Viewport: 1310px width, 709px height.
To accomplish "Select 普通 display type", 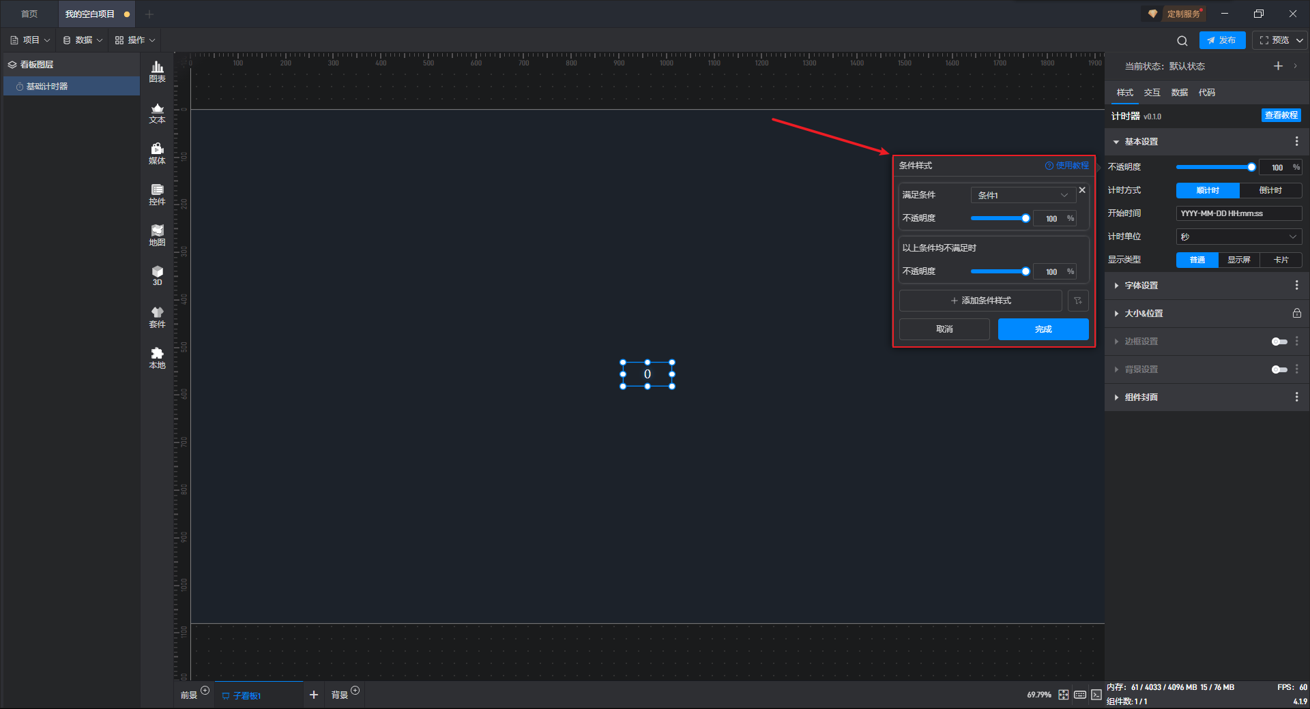I will (1197, 260).
